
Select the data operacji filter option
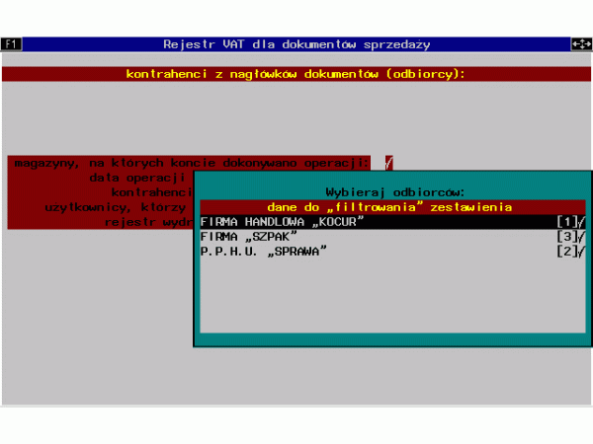tap(136, 178)
